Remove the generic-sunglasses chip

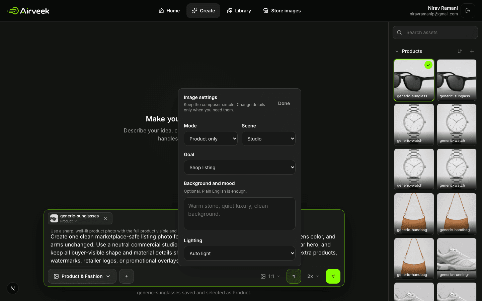click(x=105, y=218)
